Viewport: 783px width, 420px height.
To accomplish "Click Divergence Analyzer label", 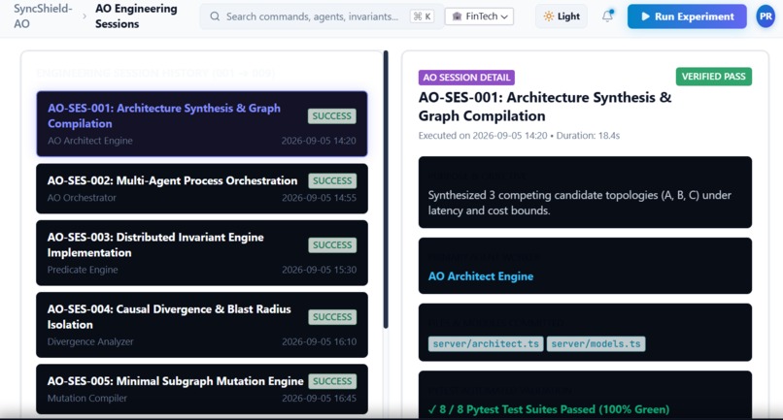I will coord(90,341).
